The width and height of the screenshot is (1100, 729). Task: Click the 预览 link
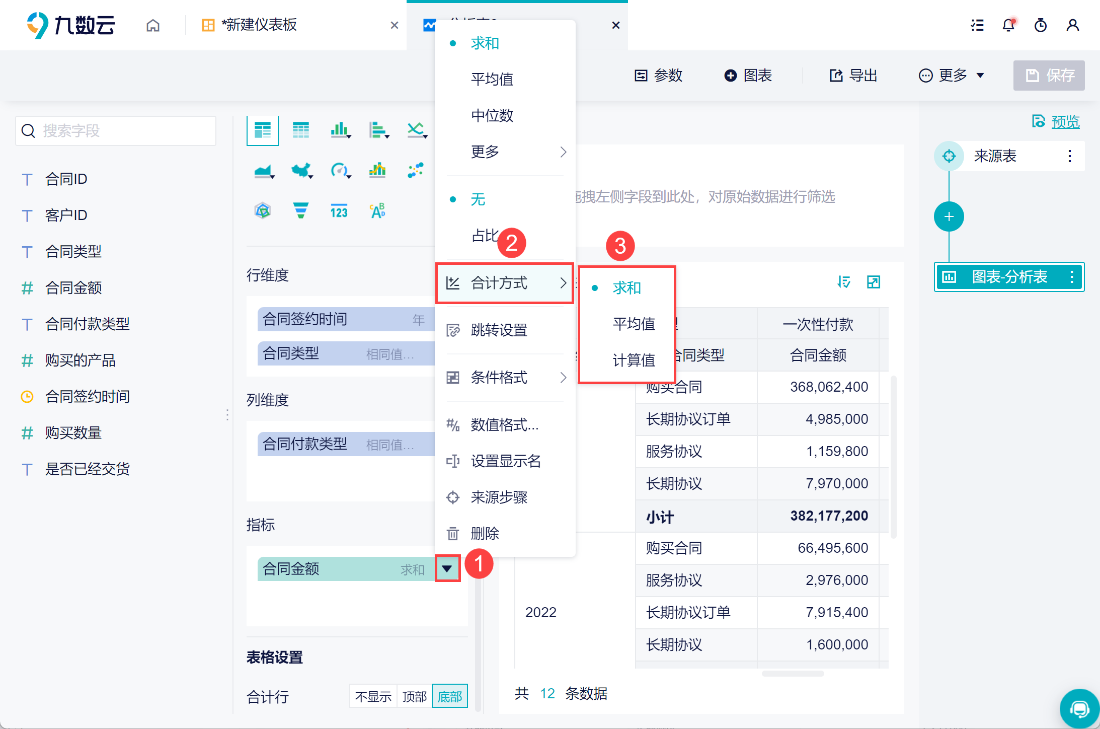tap(1065, 122)
